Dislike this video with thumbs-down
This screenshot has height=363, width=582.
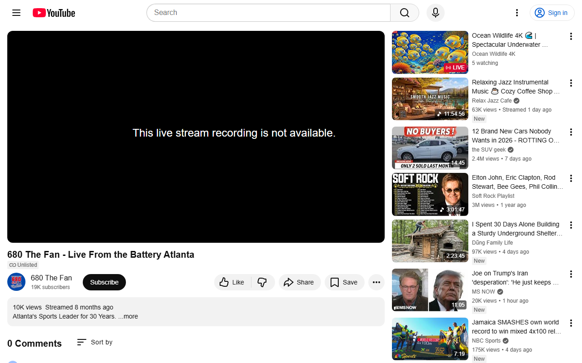tap(263, 282)
